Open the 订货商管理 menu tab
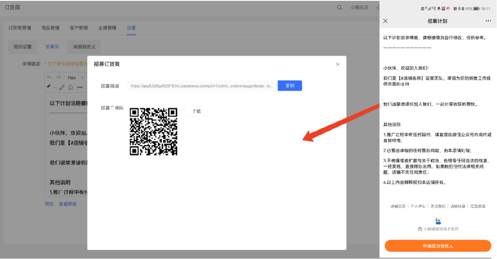 coord(20,28)
